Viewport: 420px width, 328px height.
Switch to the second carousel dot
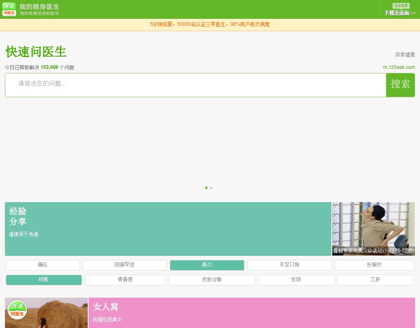[211, 188]
